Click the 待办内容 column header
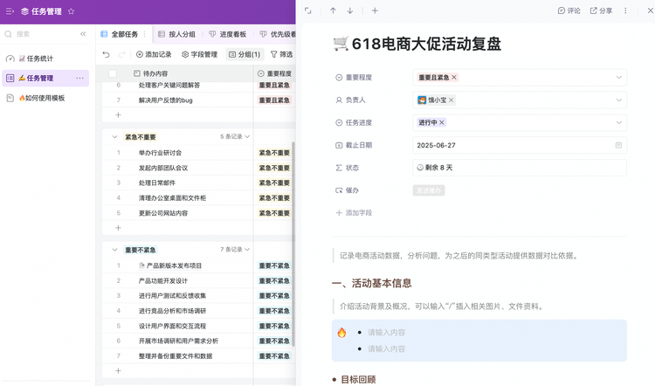655x386 pixels. click(150, 73)
